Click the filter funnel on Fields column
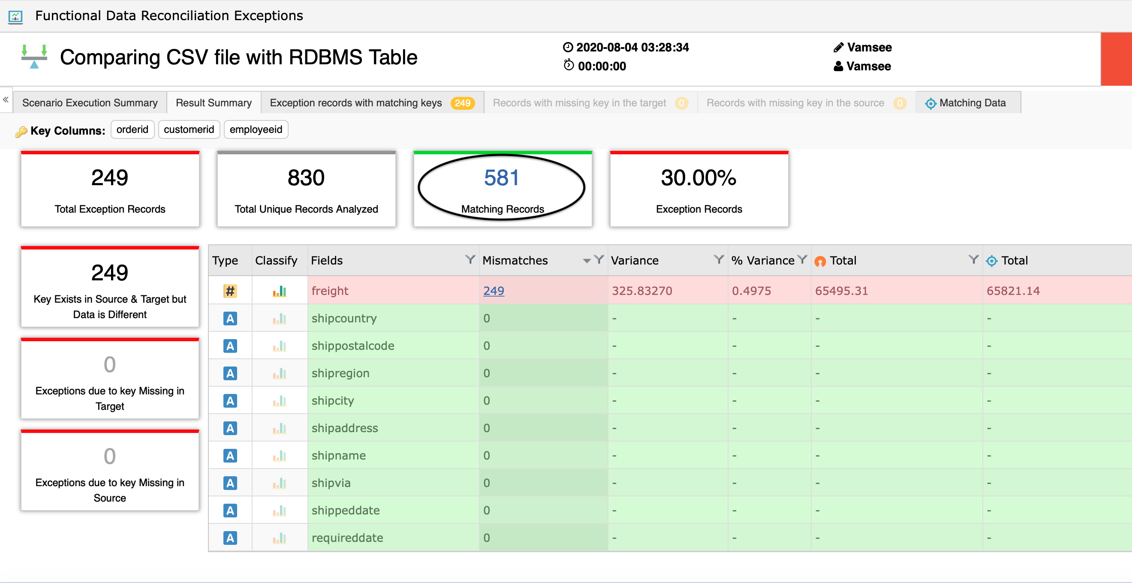The width and height of the screenshot is (1132, 583). (470, 260)
